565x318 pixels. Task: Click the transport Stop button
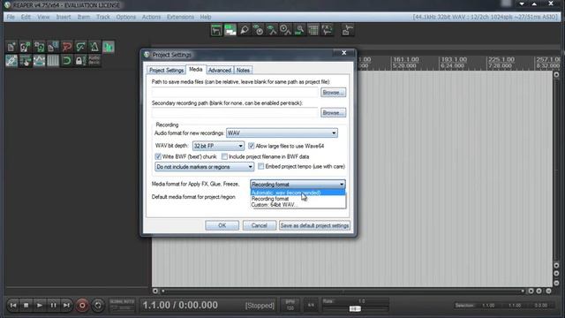26,306
